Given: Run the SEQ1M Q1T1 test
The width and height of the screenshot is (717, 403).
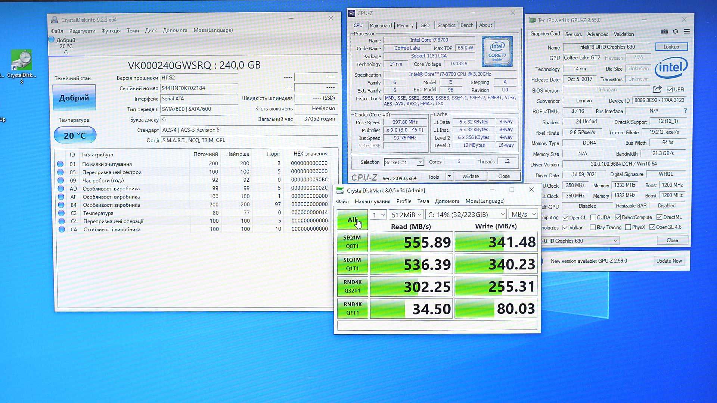Looking at the screenshot, I should 352,264.
